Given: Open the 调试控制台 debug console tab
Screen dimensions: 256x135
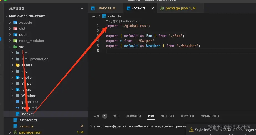Looking at the screenshot, I should (x=134, y=116).
